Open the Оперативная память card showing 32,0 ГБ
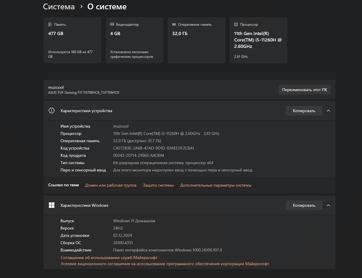Viewport: 362px width, 278px height. [x=196, y=40]
